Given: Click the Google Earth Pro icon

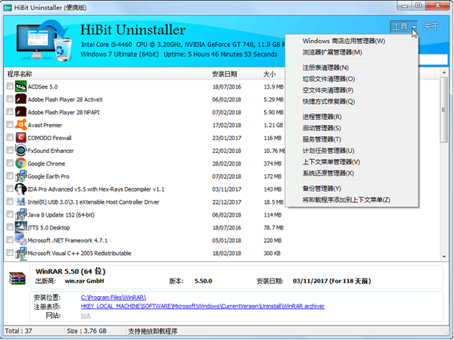Looking at the screenshot, I should point(20,176).
